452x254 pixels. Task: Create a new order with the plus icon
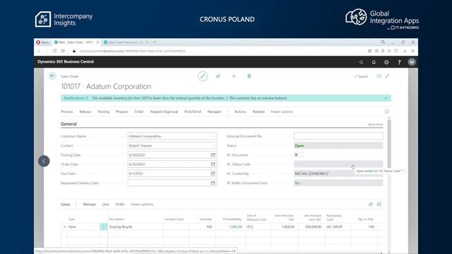[234, 76]
